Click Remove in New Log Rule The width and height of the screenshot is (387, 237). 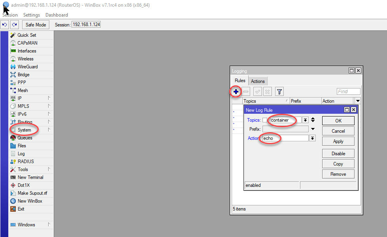(338, 174)
